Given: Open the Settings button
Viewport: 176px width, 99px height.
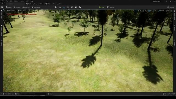Looking at the screenshot, I should point(170,7).
